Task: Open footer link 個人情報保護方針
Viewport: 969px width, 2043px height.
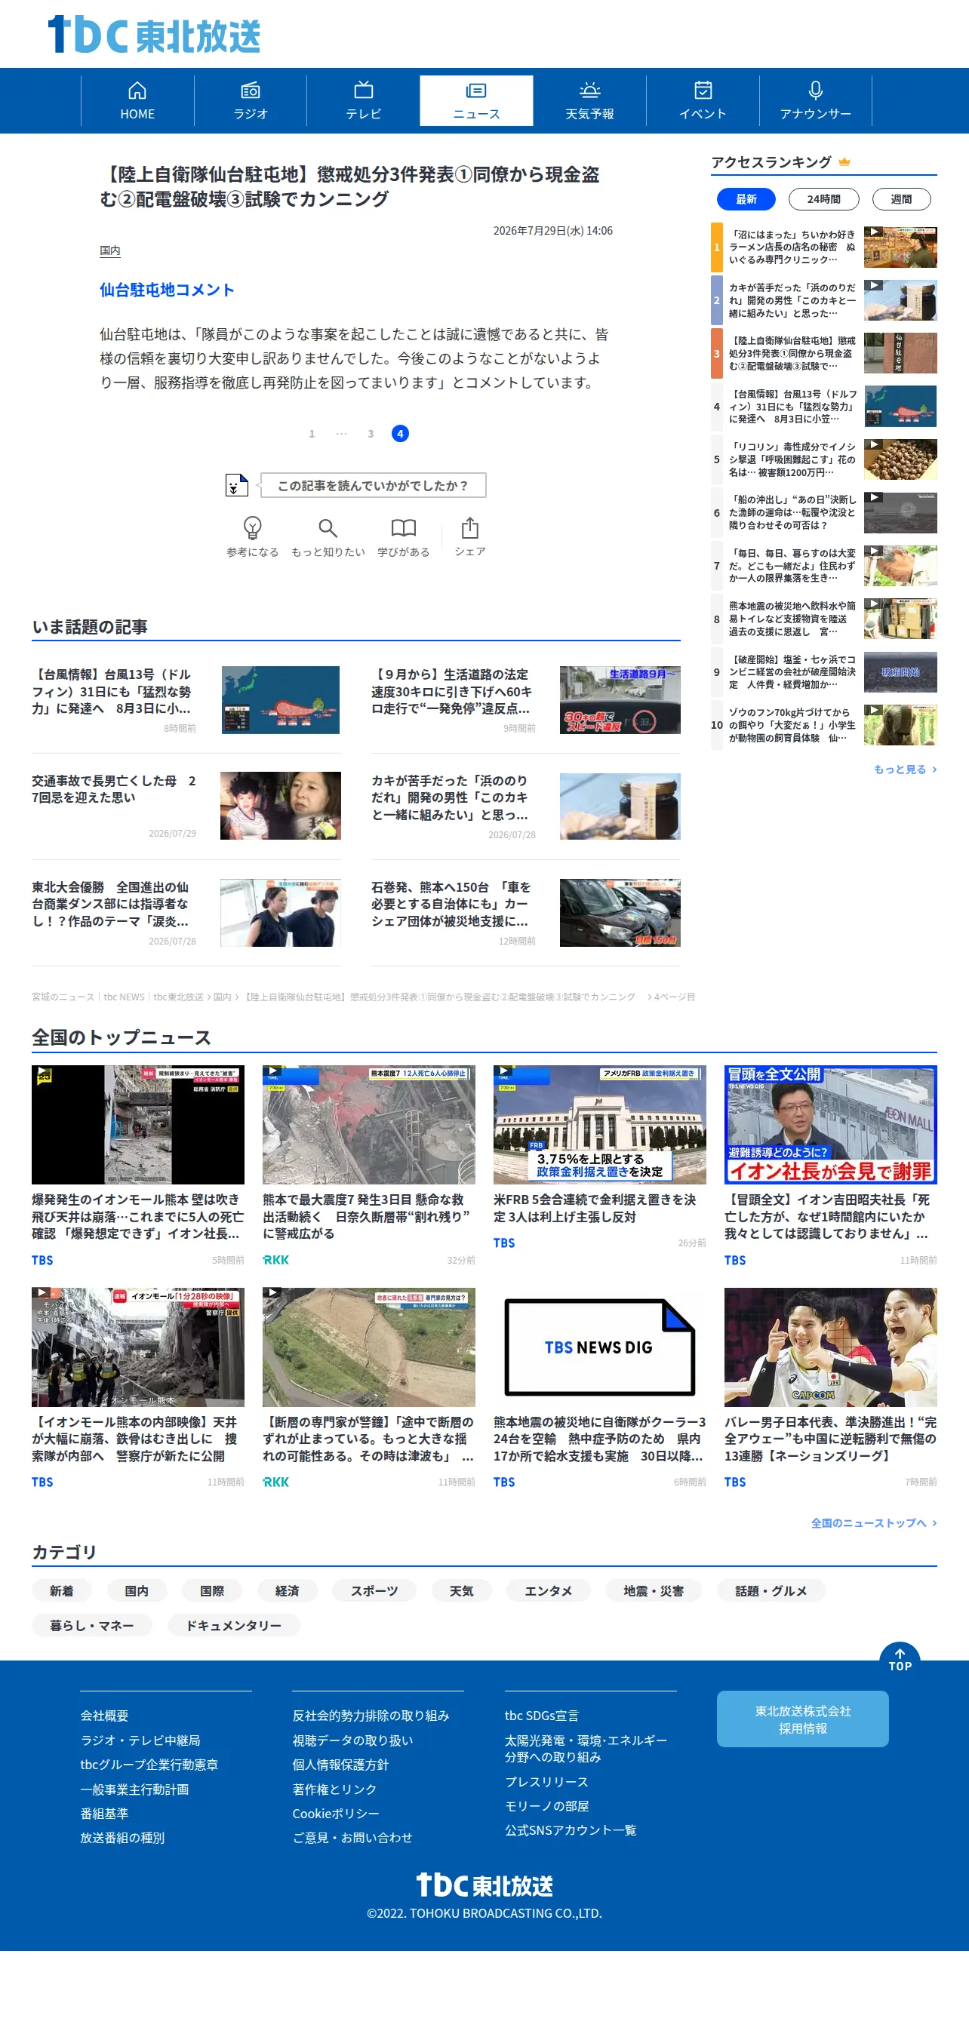Action: point(340,1765)
